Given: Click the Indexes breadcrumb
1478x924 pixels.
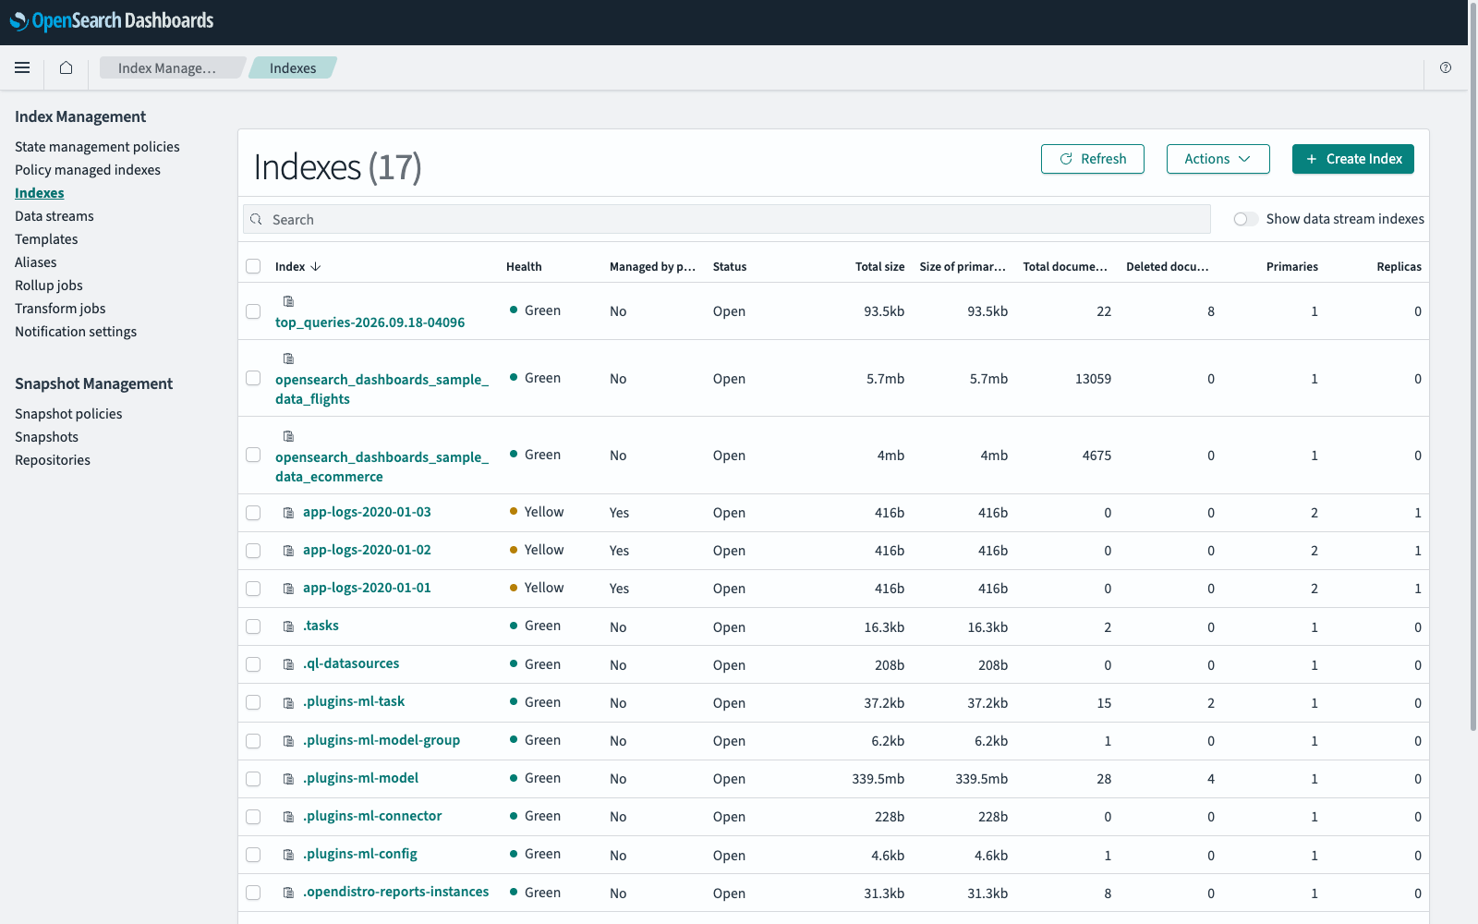Looking at the screenshot, I should pos(293,67).
